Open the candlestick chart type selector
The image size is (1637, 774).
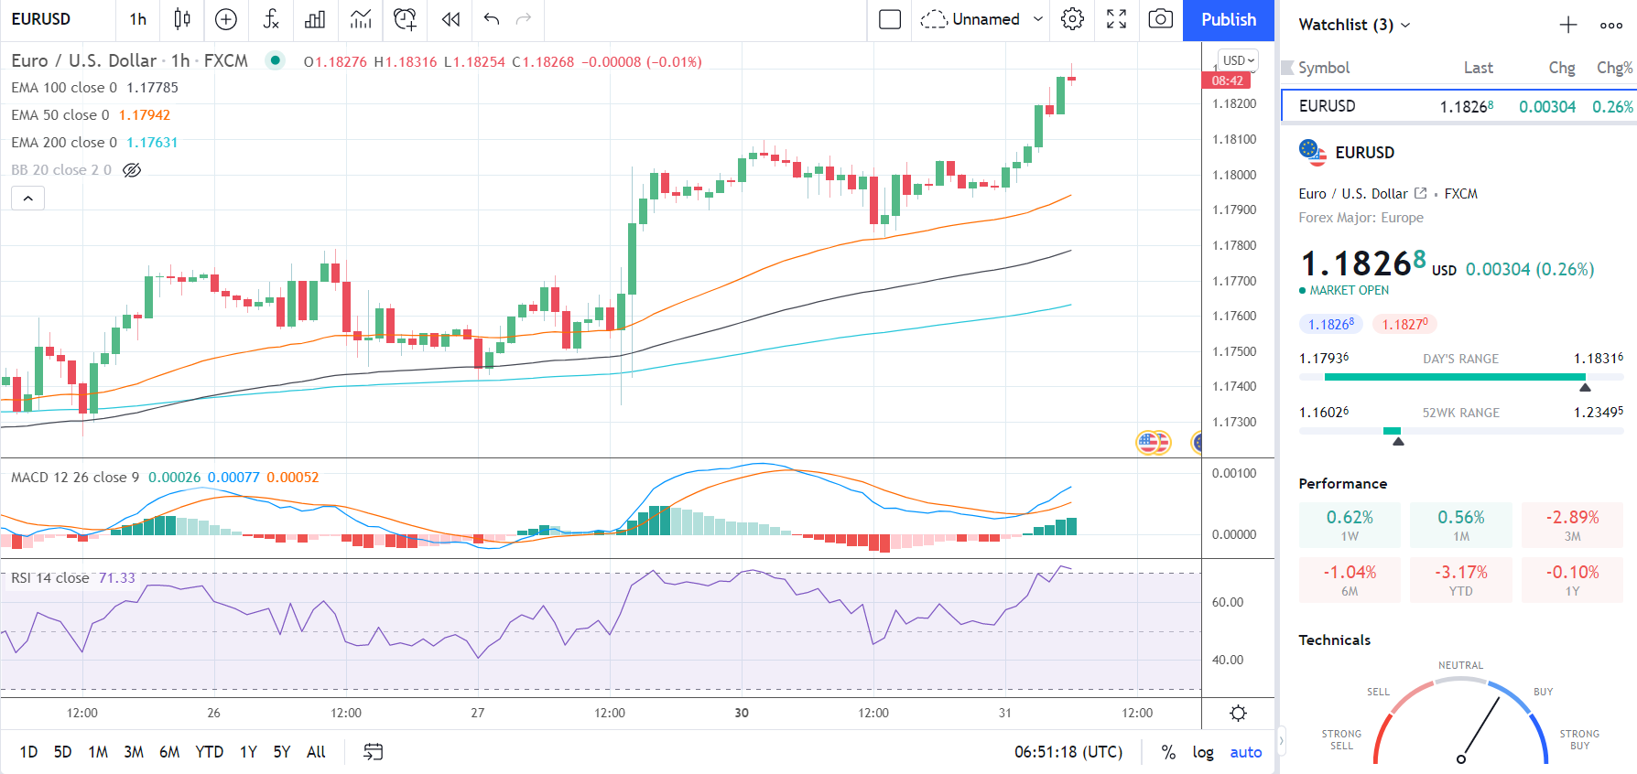pyautogui.click(x=182, y=19)
